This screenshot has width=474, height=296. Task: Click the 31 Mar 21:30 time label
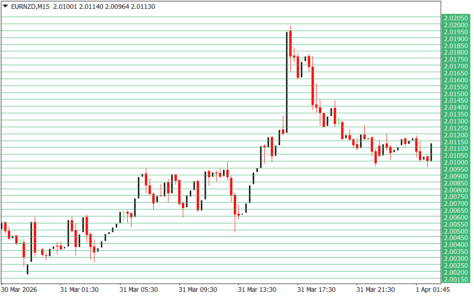point(375,290)
